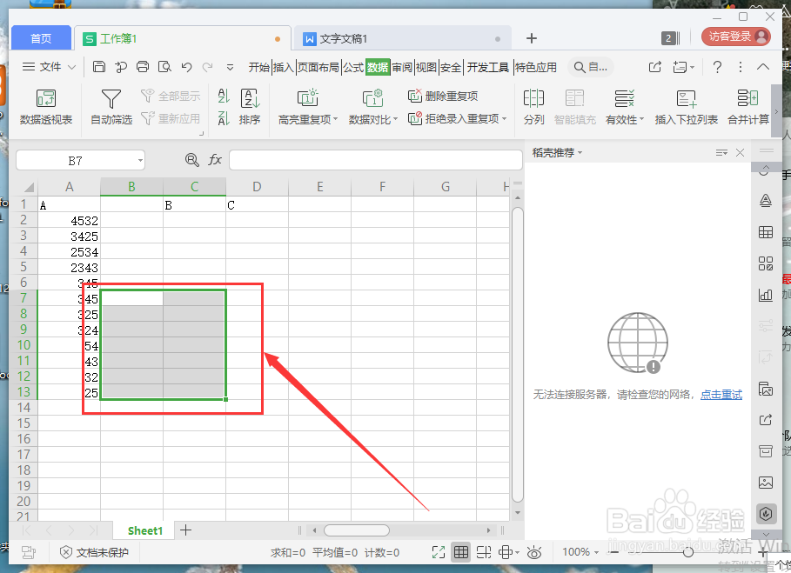Click the fx insert function icon
Image resolution: width=791 pixels, height=573 pixels.
coord(217,159)
